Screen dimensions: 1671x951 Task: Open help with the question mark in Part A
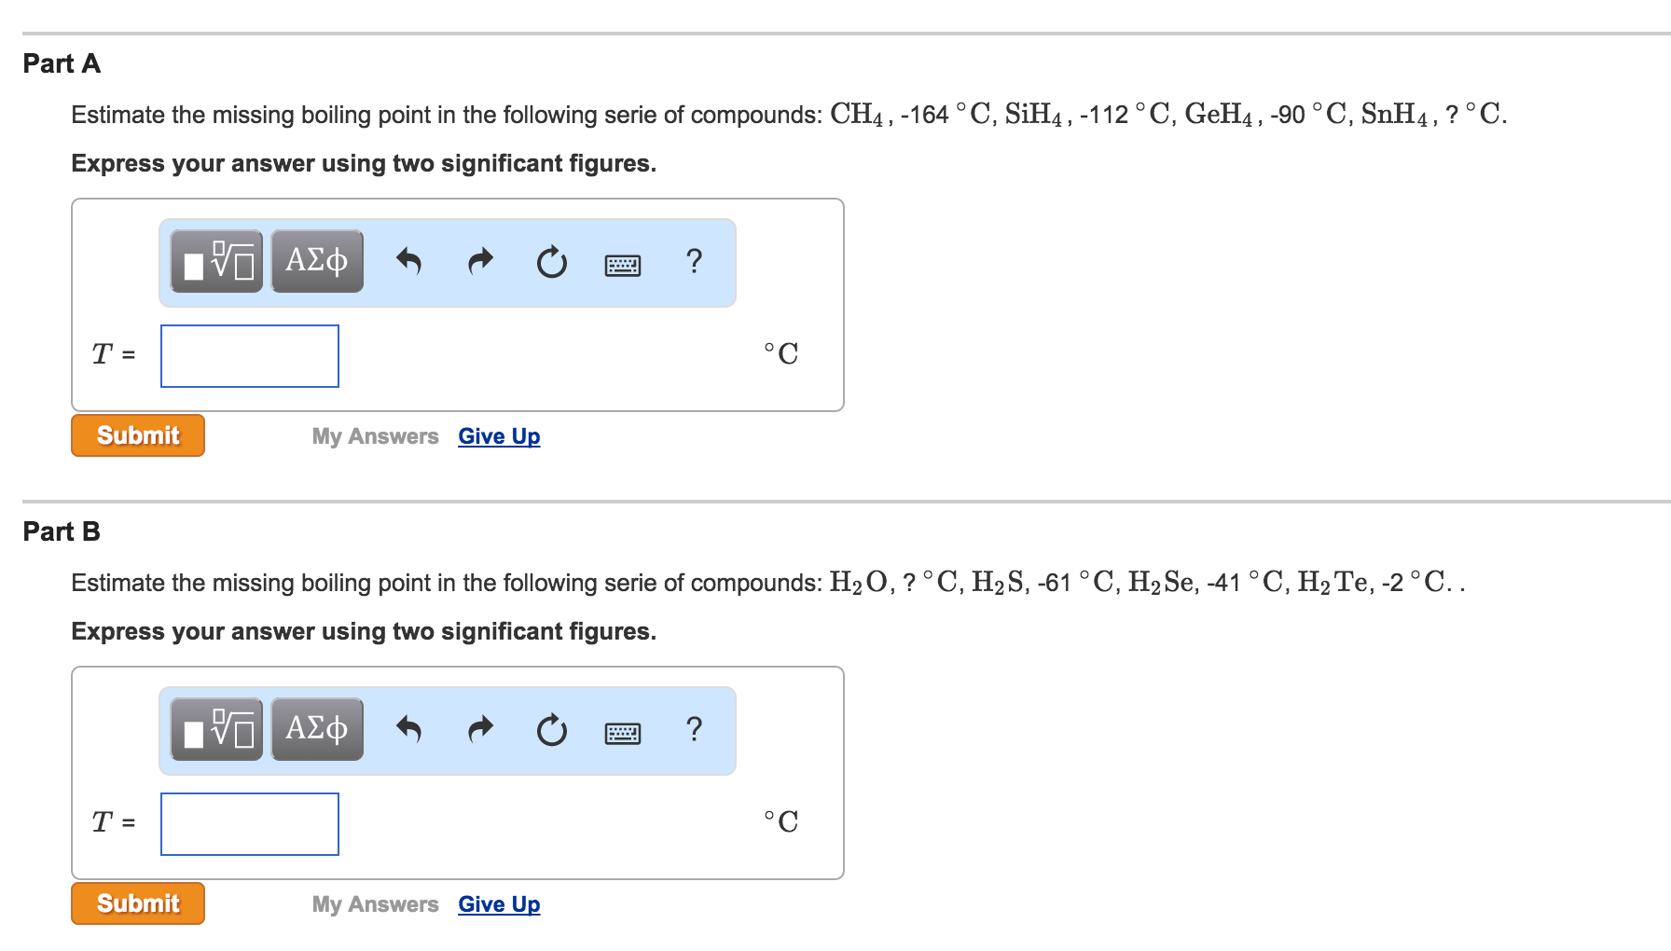tap(694, 262)
